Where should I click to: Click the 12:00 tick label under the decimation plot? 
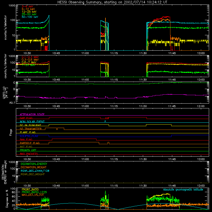click(201, 186)
